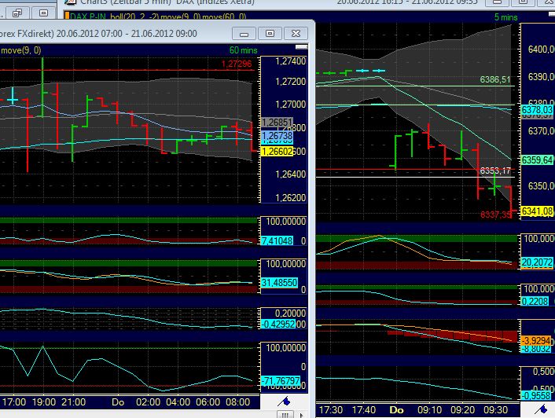
Task: Minimize the Forex FXdirekt chart window
Action: point(244,34)
